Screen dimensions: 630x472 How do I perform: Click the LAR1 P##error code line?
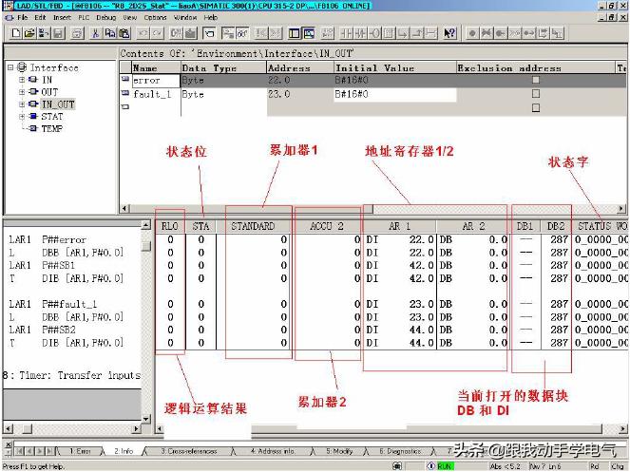point(48,240)
